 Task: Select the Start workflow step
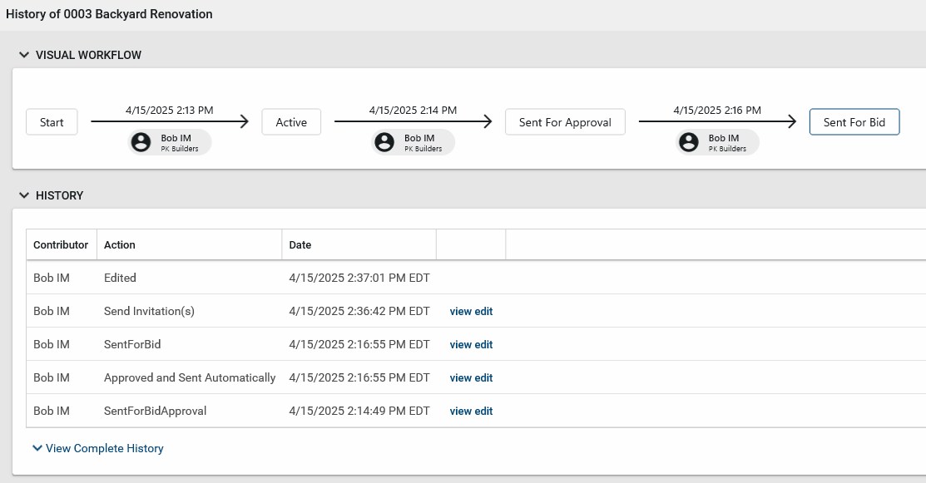click(x=52, y=122)
